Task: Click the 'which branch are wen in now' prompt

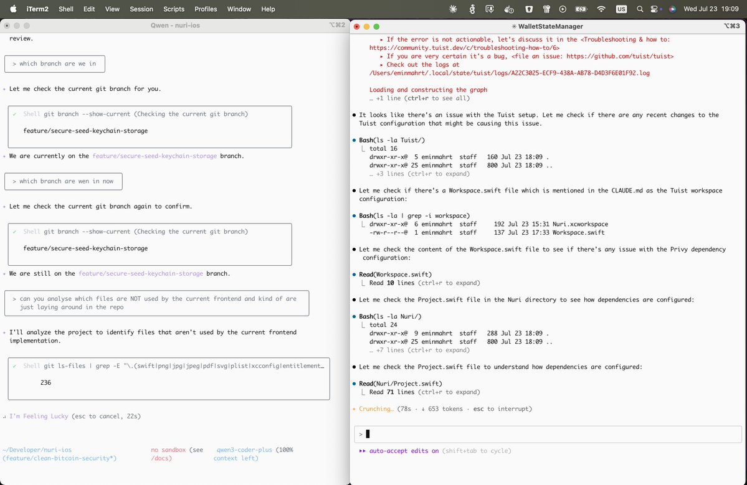Action: 64,181
